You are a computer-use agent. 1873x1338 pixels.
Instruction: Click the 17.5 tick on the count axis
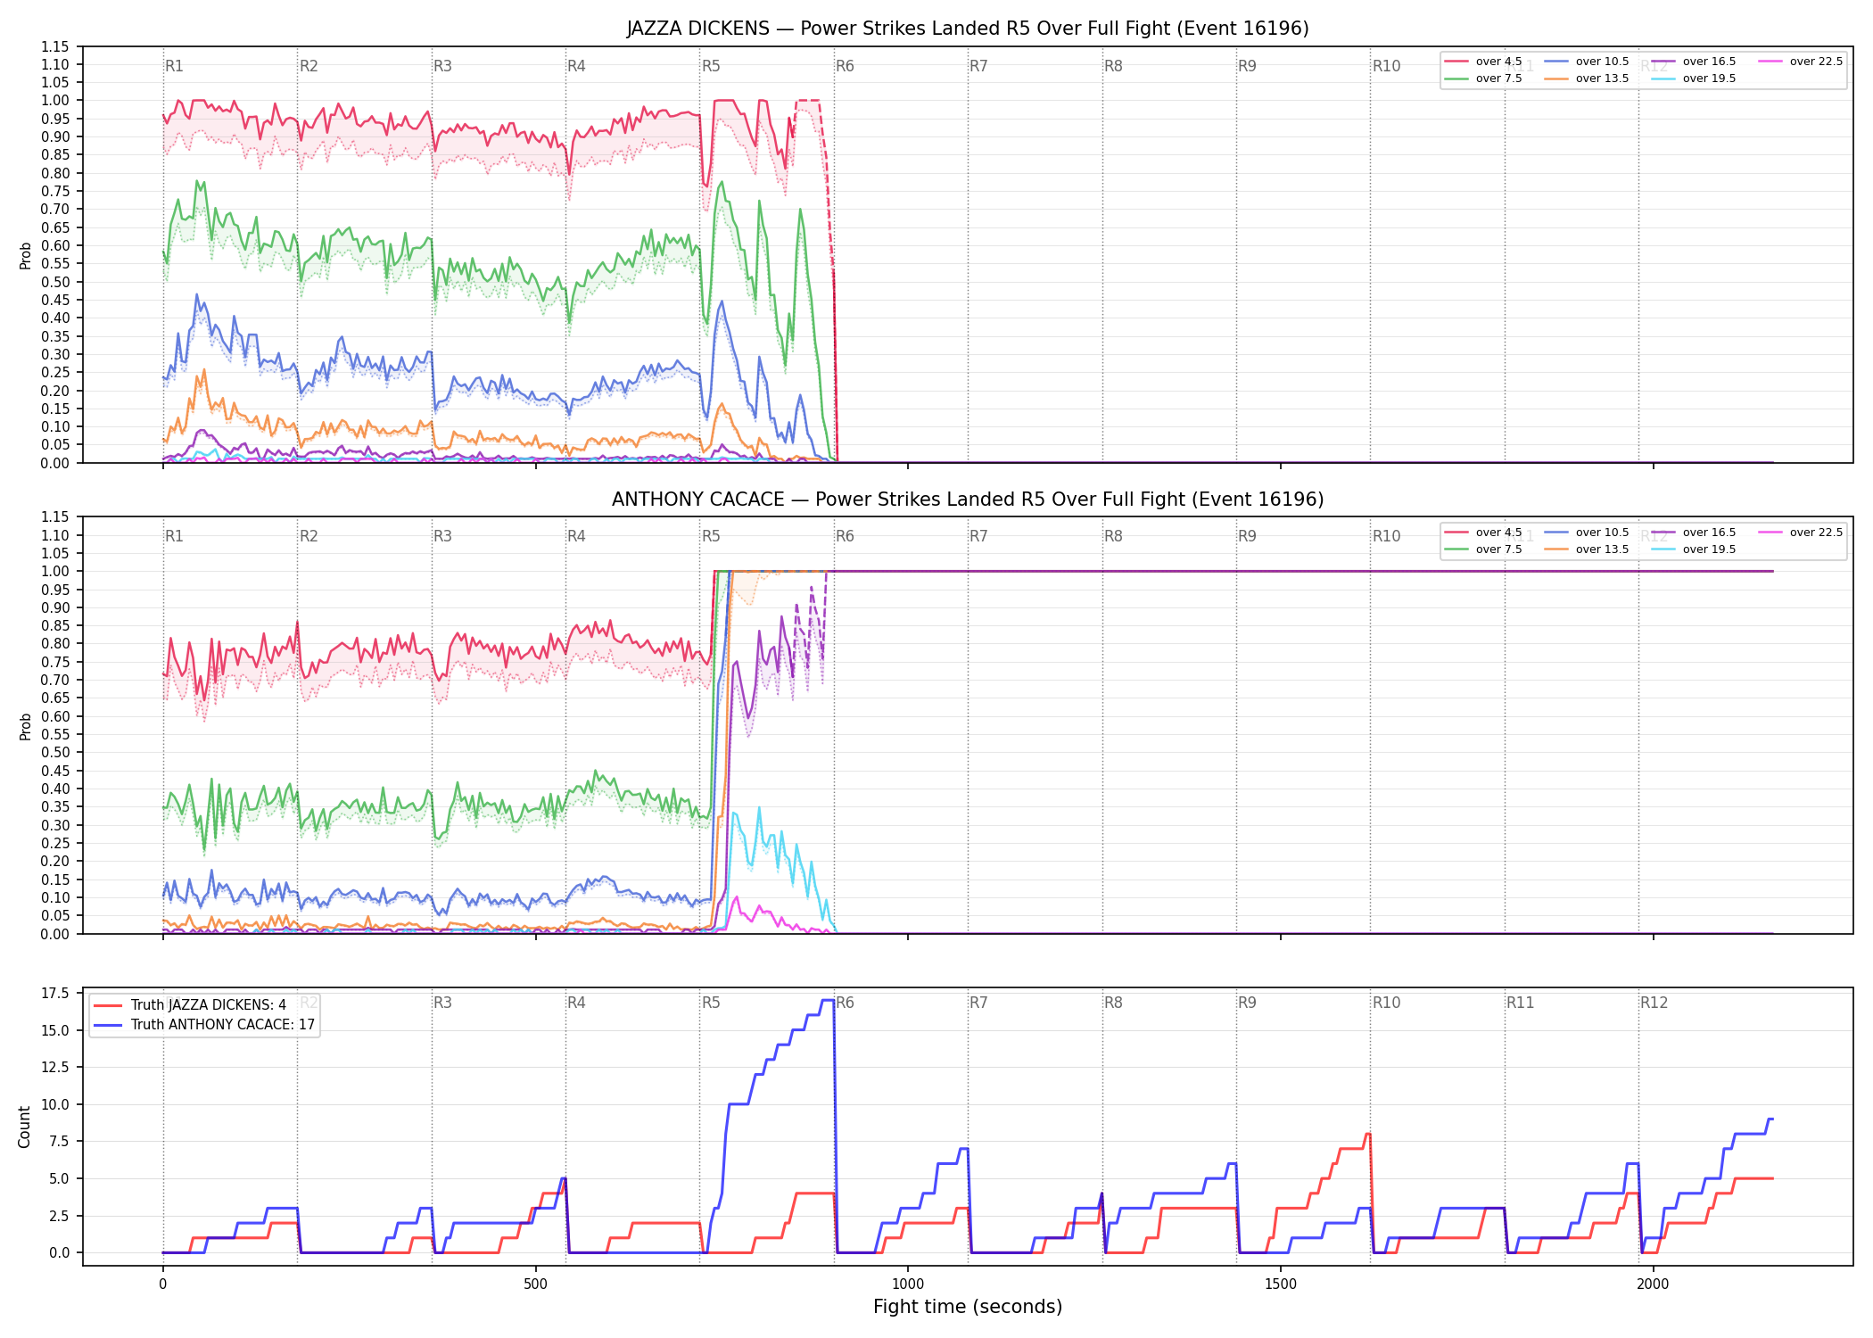(56, 993)
